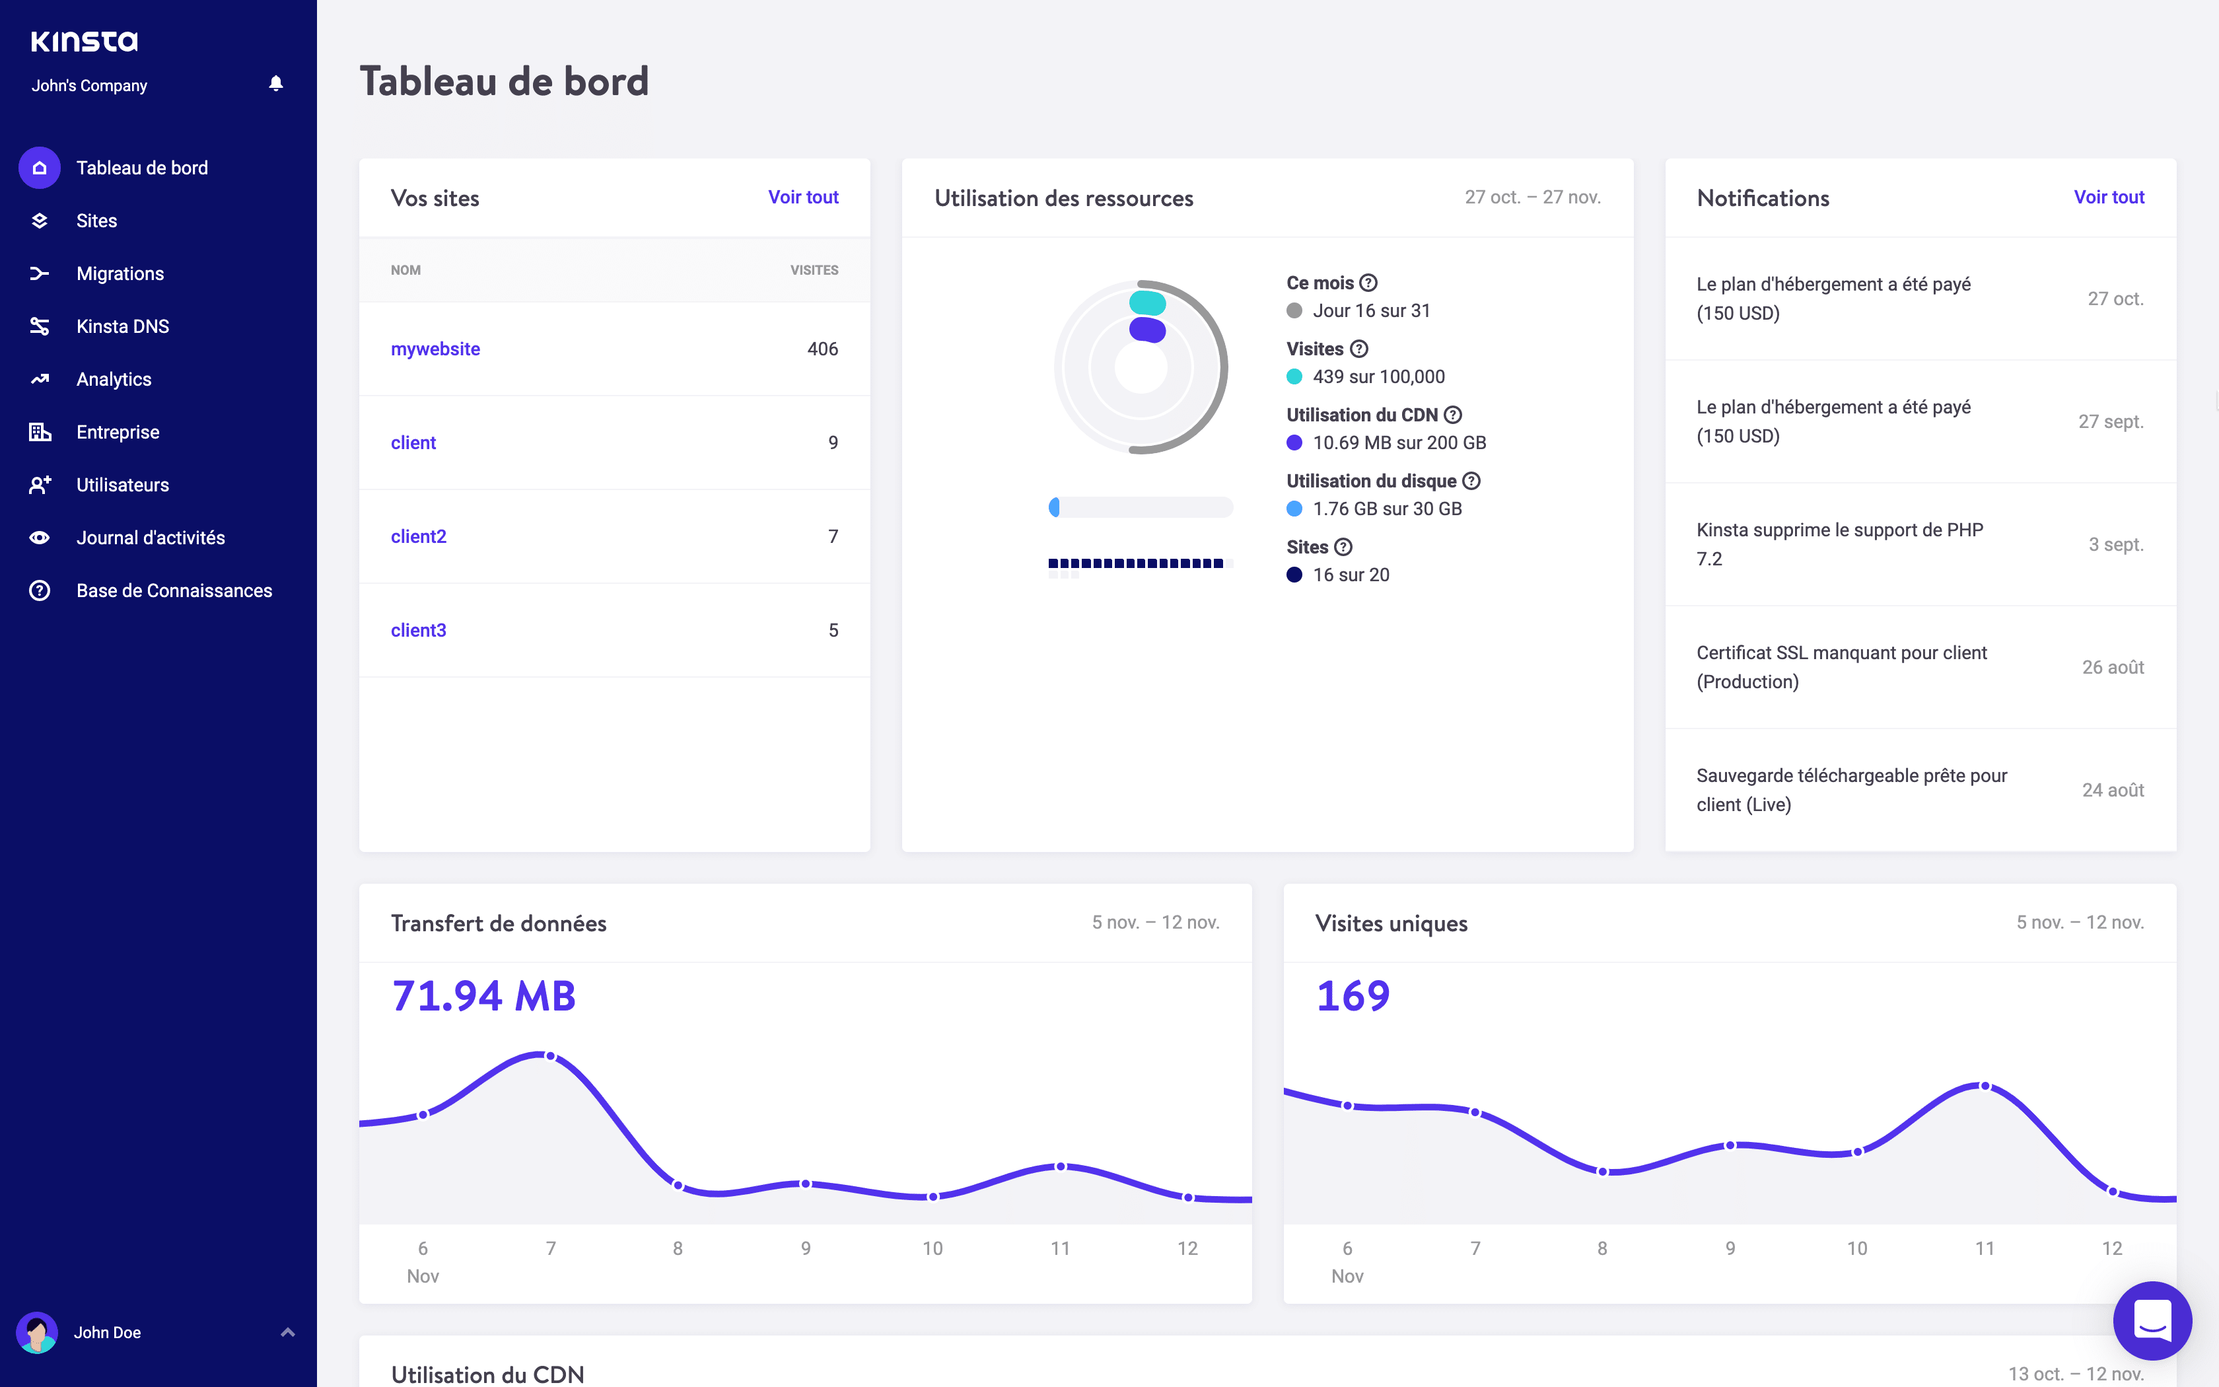Select Tableau de bord in sidebar
Image resolution: width=2219 pixels, height=1387 pixels.
click(142, 168)
